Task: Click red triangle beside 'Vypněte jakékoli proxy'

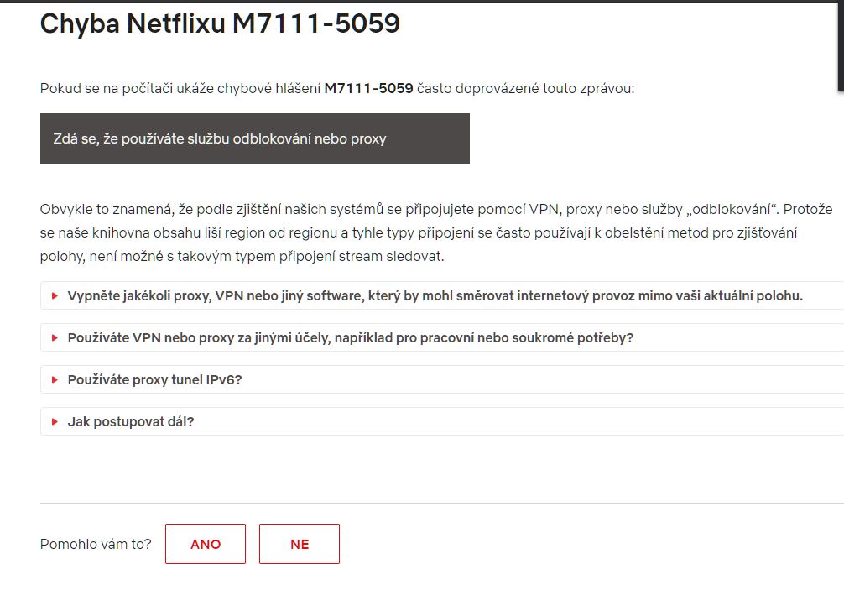Action: 55,295
